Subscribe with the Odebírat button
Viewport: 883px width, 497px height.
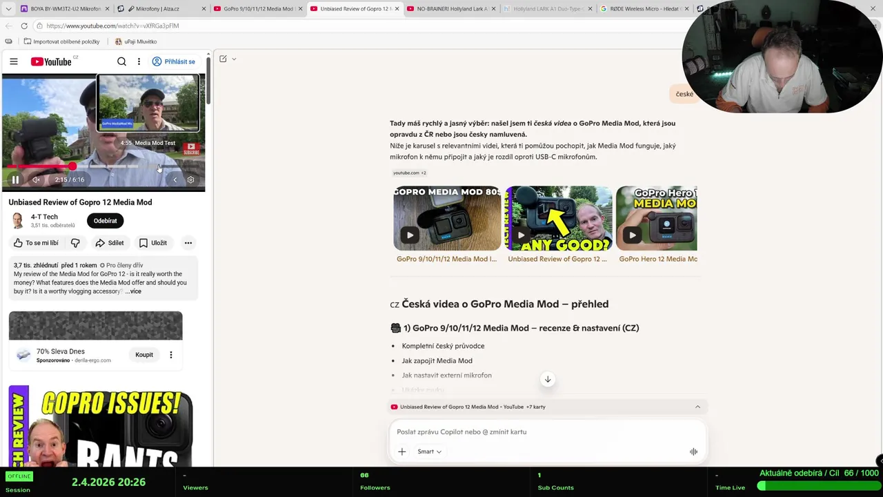coord(105,221)
